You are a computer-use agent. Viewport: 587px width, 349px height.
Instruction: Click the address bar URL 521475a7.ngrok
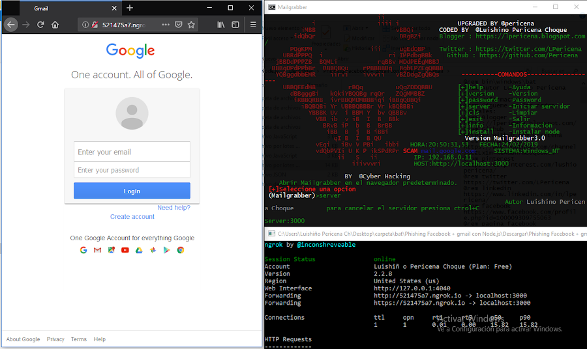point(123,25)
